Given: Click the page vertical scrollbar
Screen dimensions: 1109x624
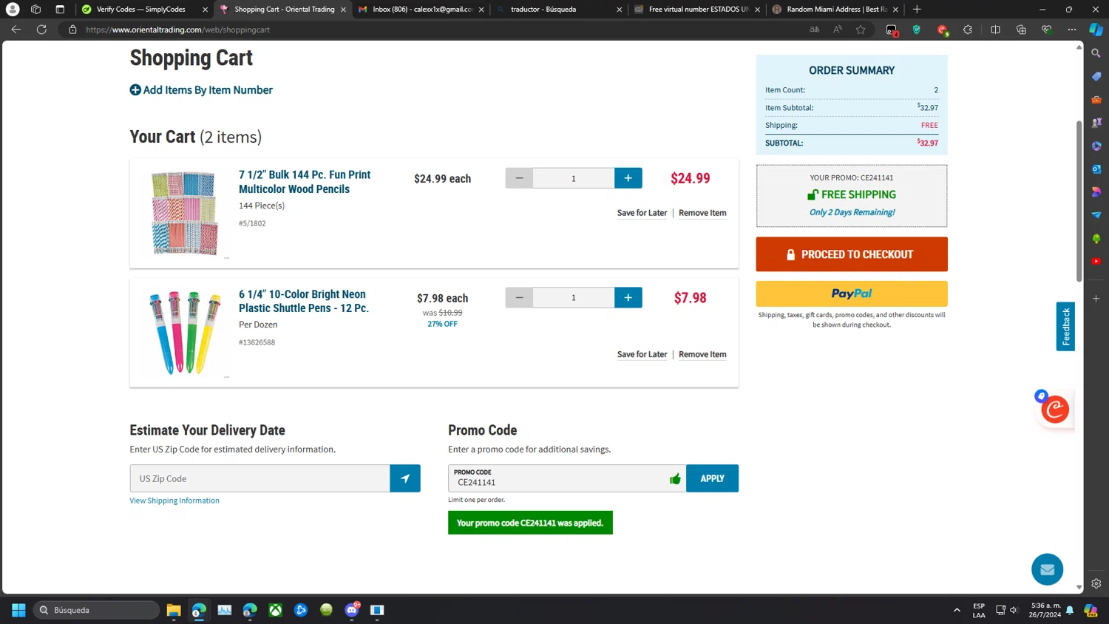Looking at the screenshot, I should point(1079,200).
